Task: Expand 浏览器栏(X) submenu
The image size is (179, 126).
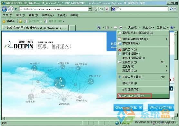Action: (143, 71)
